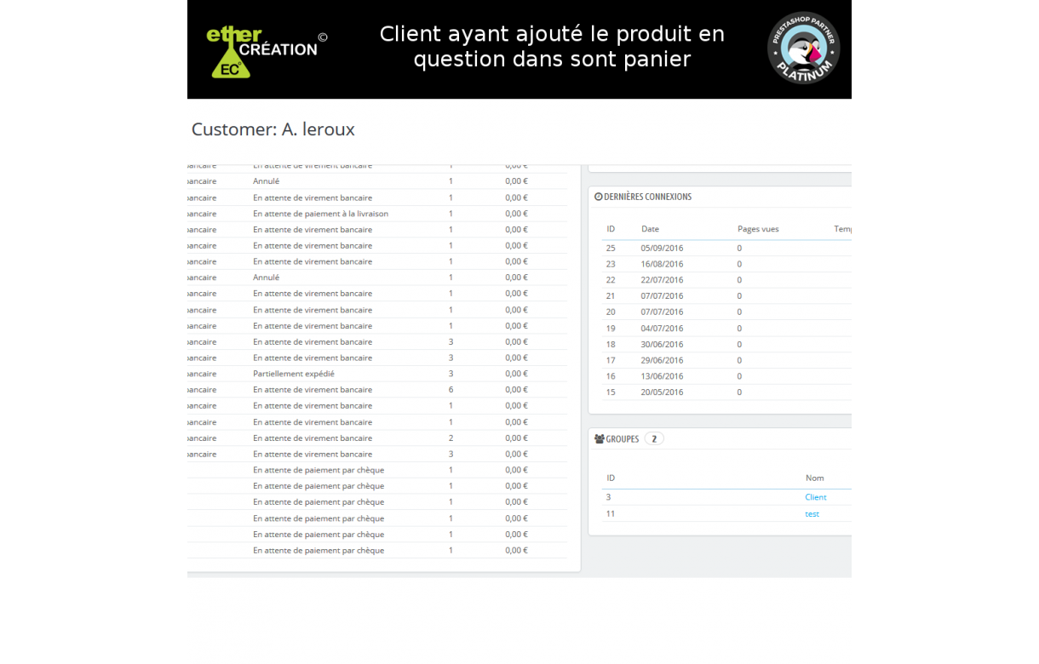Click the people icon beside Groupes

pyautogui.click(x=599, y=439)
